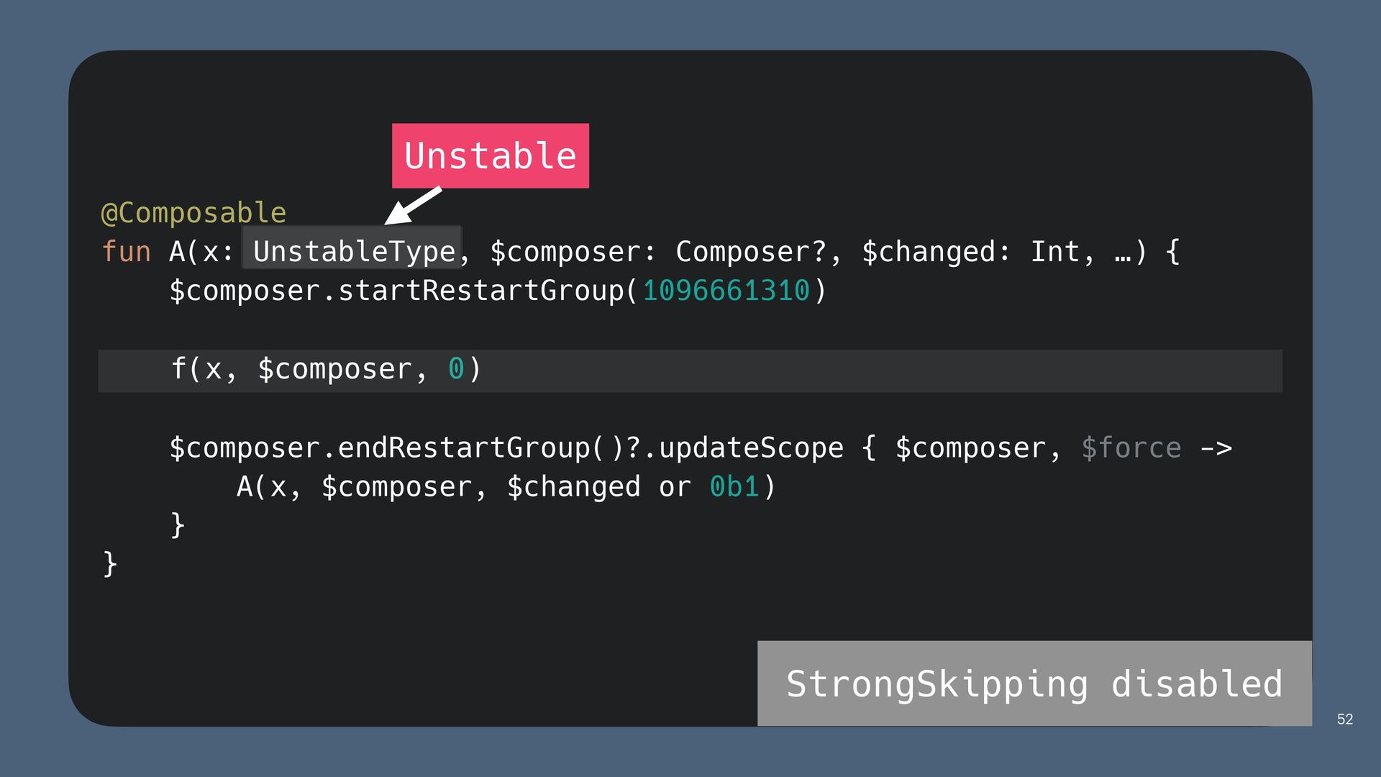The width and height of the screenshot is (1381, 777).
Task: Click the orange fun keyword
Action: (x=126, y=252)
